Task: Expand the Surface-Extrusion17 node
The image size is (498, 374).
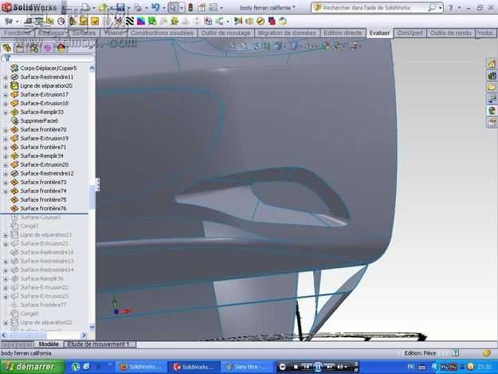Action: coord(5,95)
